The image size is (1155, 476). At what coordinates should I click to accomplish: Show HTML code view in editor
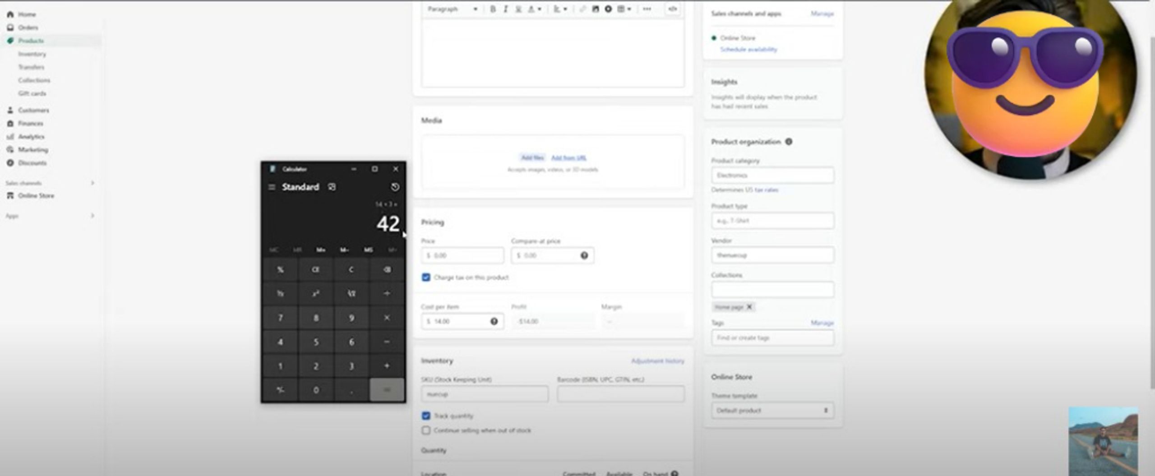pyautogui.click(x=672, y=9)
